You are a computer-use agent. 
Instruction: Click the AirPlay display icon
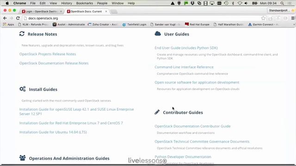coord(212,3)
